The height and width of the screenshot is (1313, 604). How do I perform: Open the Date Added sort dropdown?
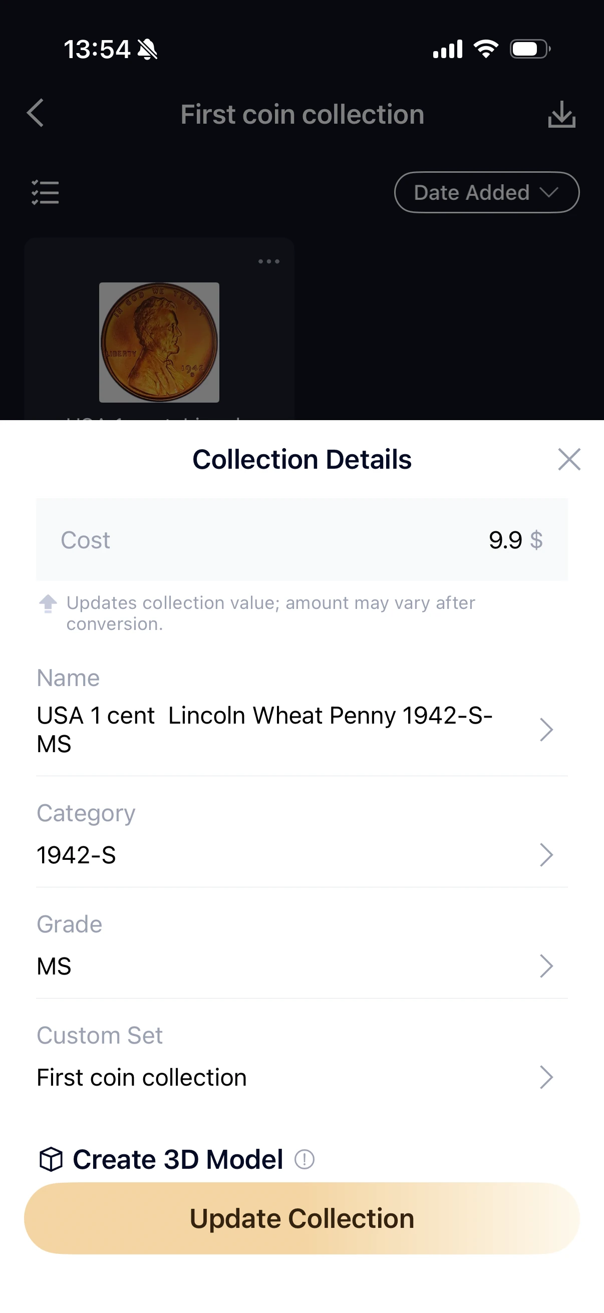click(x=487, y=192)
